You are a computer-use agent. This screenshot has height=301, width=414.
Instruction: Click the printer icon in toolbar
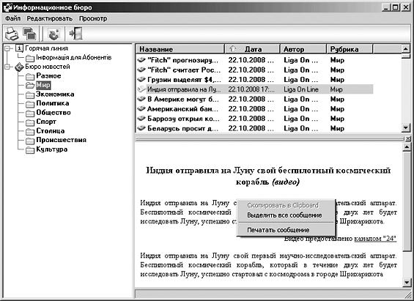12,34
